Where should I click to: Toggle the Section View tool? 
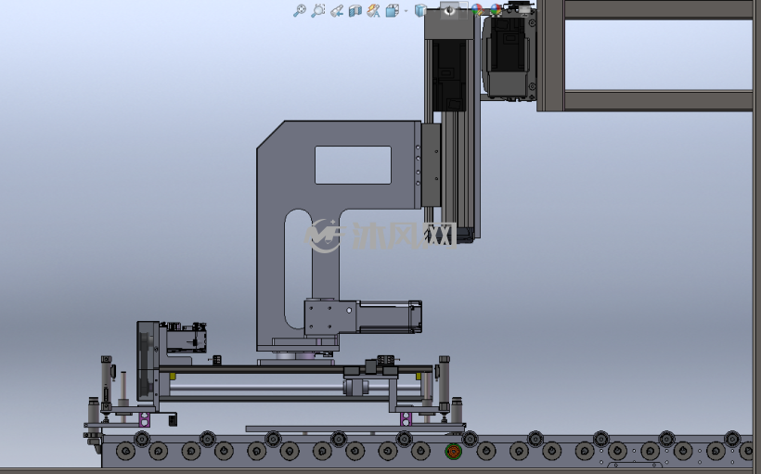[x=355, y=11]
